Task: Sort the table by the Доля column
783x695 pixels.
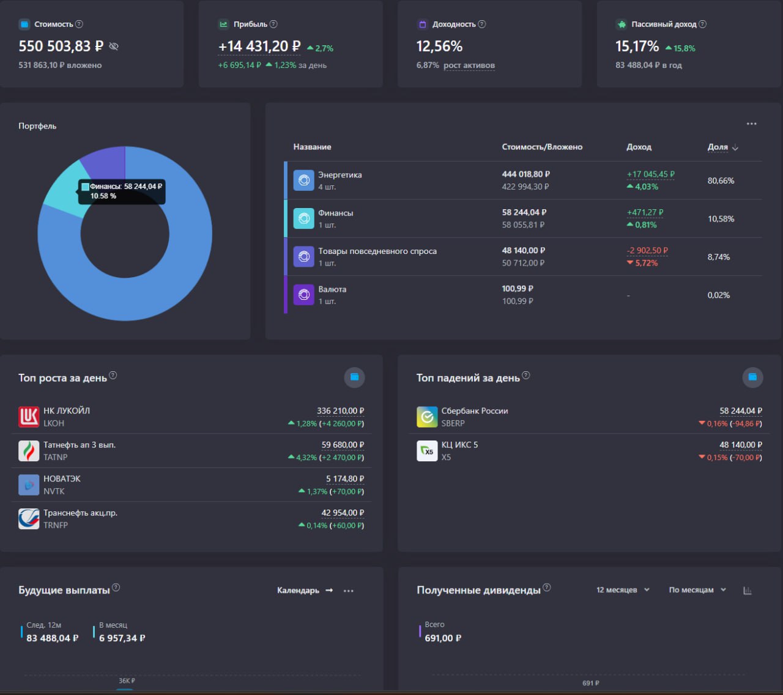Action: coord(723,147)
